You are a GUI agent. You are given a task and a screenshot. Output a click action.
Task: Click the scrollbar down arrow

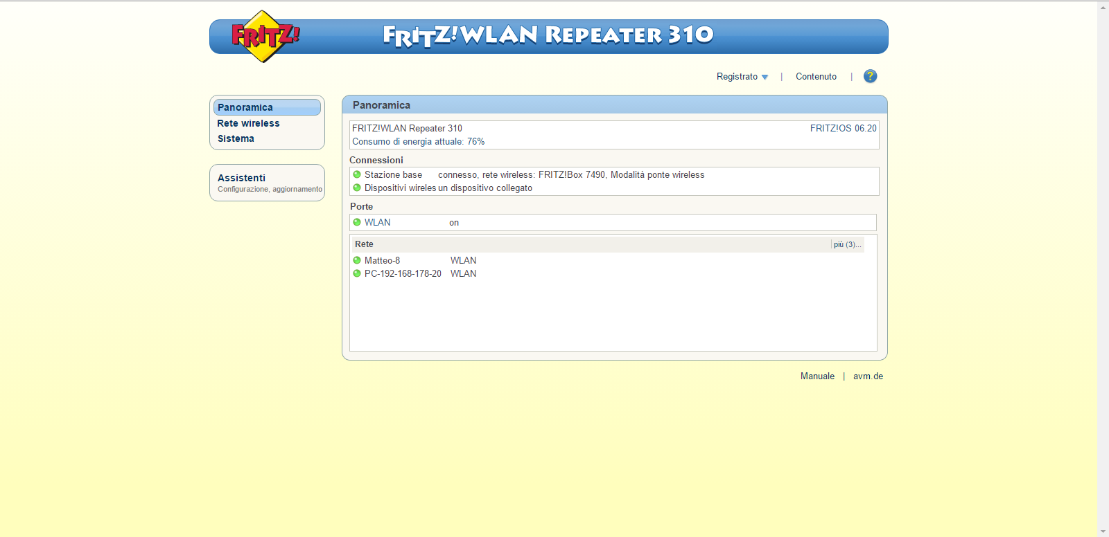(x=1103, y=531)
